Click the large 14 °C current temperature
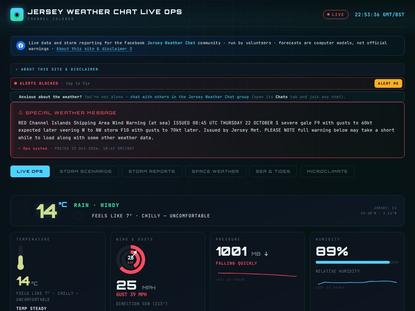 tap(51, 211)
